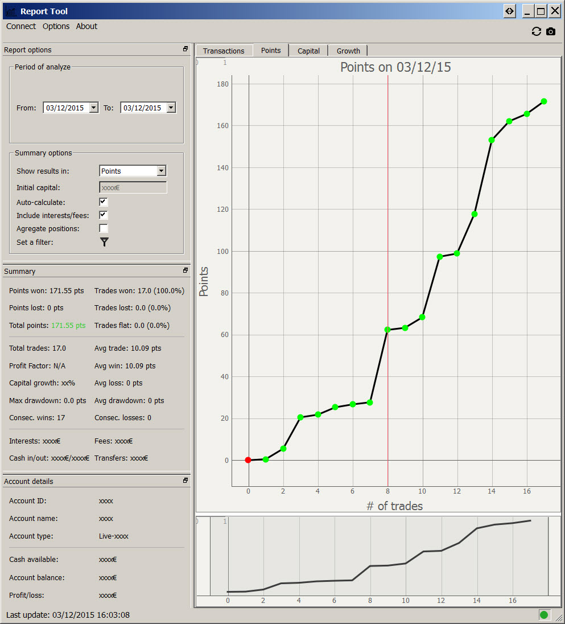Undock the Report options panel
Image resolution: width=565 pixels, height=624 pixels.
tap(185, 49)
